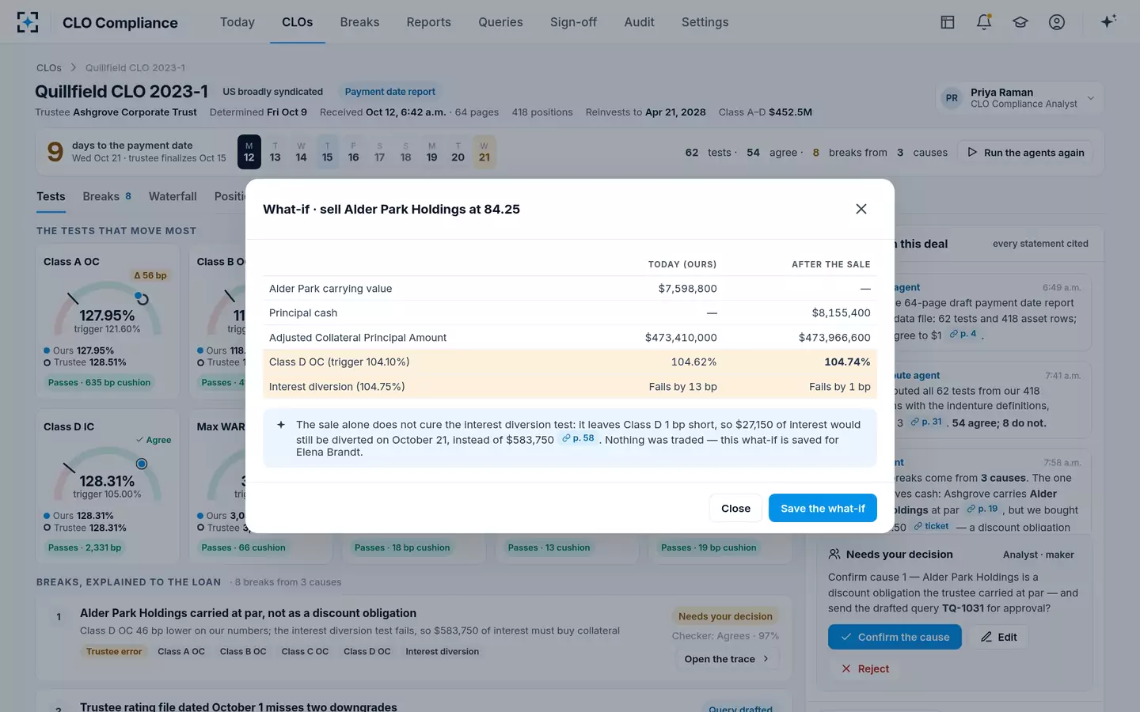Image resolution: width=1140 pixels, height=712 pixels.
Task: Select Wednesday 14 on date strip
Action: click(301, 152)
